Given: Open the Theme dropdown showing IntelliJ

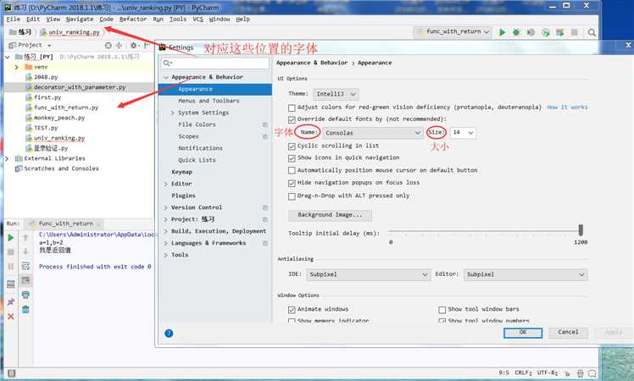Looking at the screenshot, I should tap(336, 94).
